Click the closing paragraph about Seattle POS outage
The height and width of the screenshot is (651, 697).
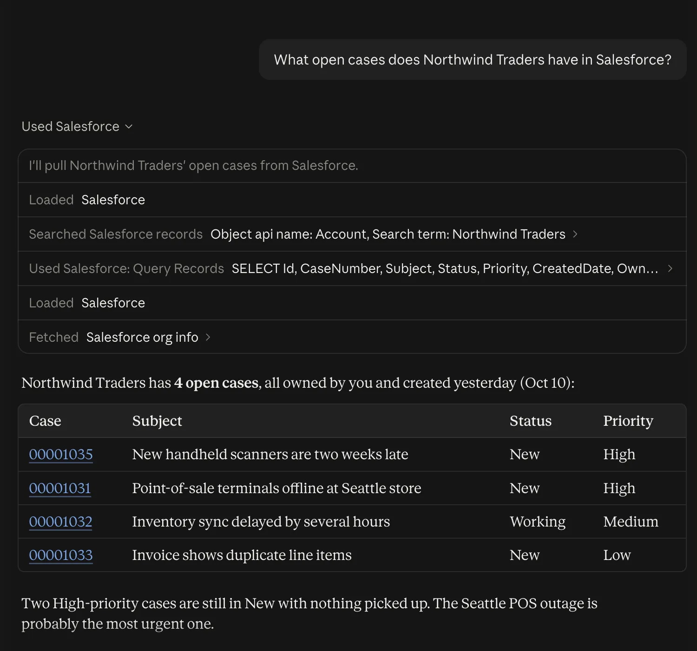(309, 613)
